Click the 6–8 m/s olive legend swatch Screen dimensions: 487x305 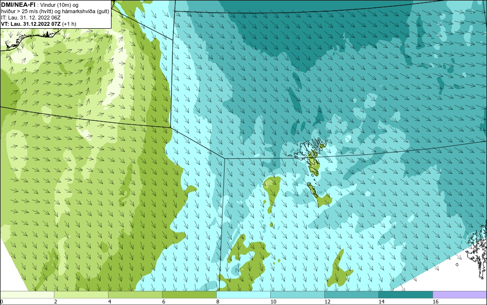(x=189, y=294)
